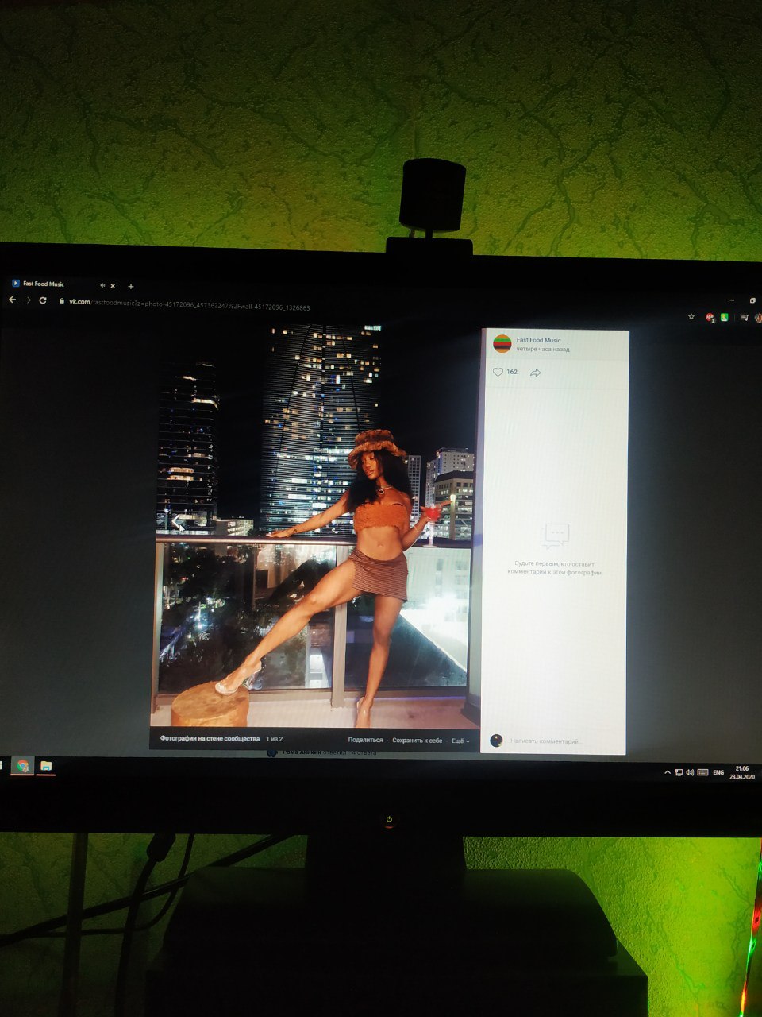Go back in the browser

coord(12,300)
